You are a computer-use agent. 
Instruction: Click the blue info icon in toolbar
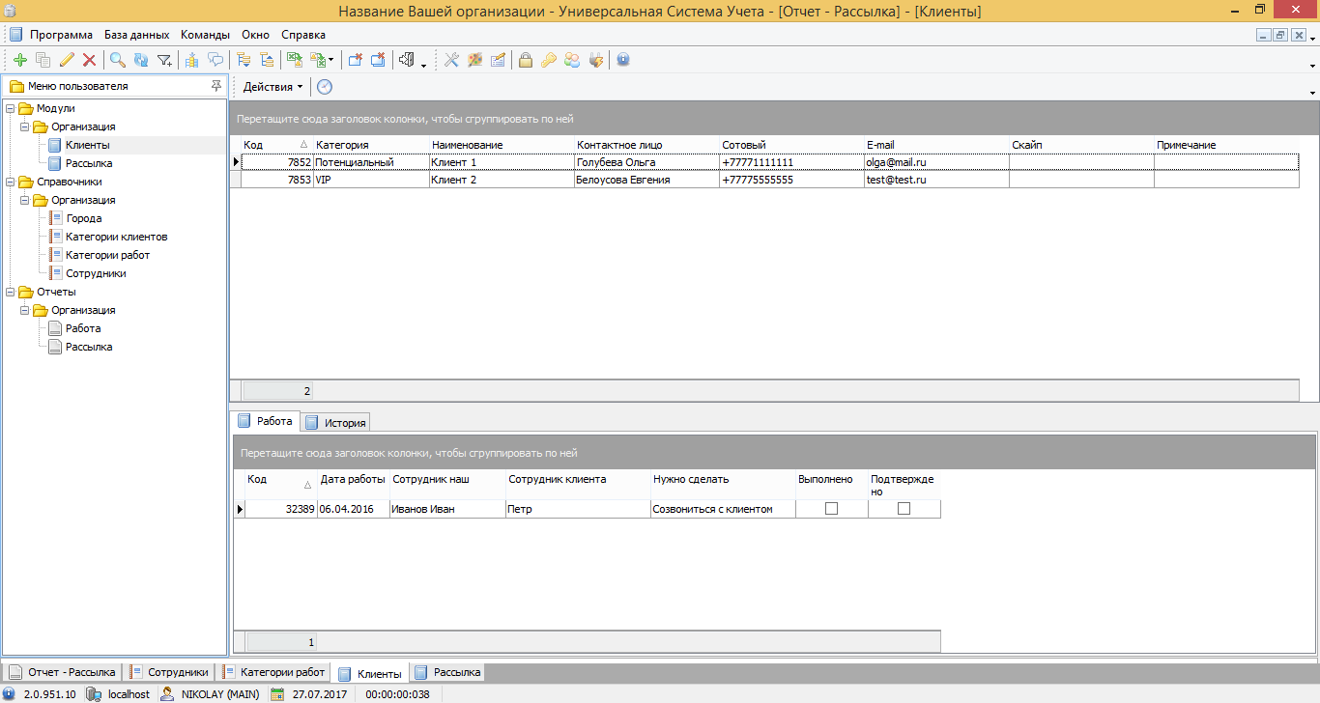[623, 60]
